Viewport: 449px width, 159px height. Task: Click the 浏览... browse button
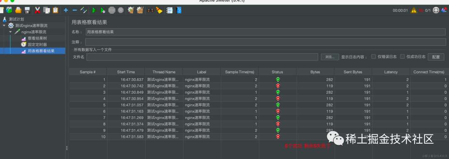click(330, 57)
